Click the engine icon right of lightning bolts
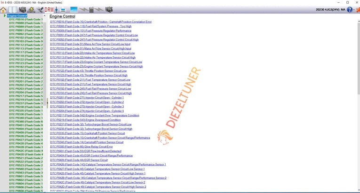The image size is (360, 193). [x=109, y=10]
